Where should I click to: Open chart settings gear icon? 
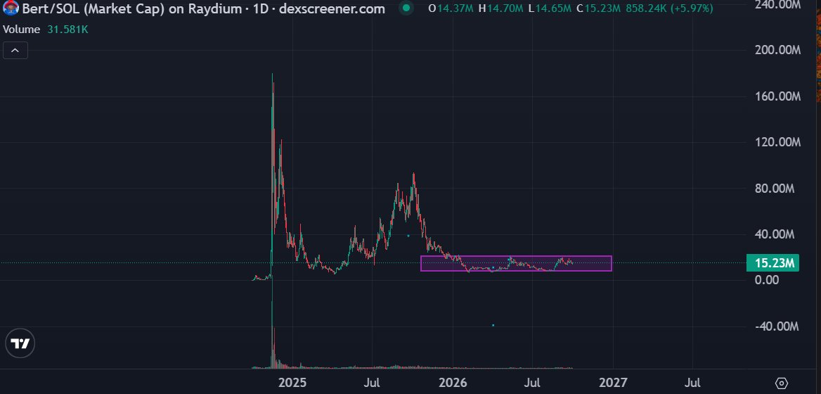click(781, 383)
